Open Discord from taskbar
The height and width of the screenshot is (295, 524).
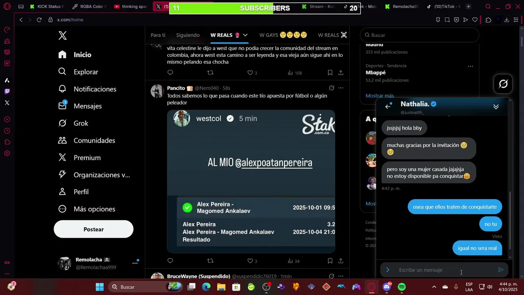pyautogui.click(x=386, y=287)
